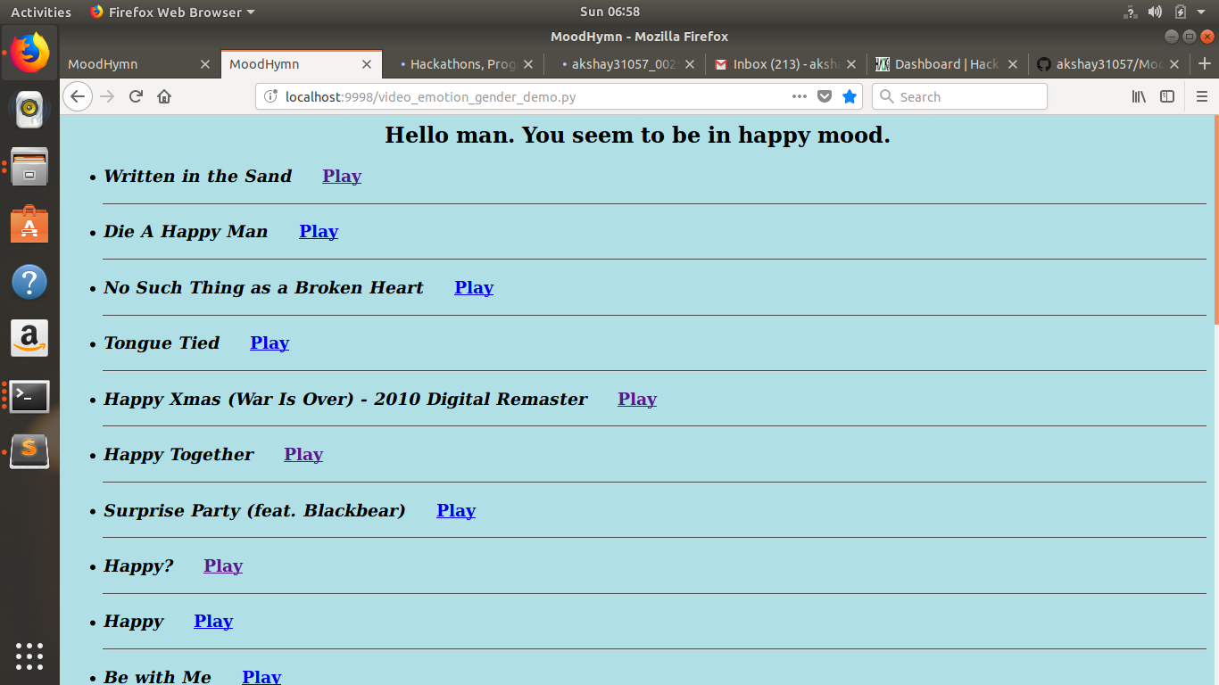Click the browser Back arrow button
This screenshot has width=1219, height=685.
click(78, 96)
